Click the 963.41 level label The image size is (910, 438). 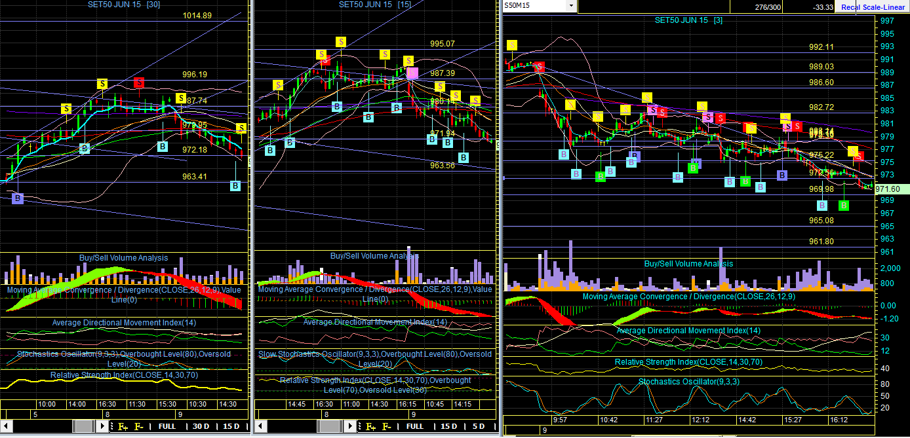click(x=195, y=176)
